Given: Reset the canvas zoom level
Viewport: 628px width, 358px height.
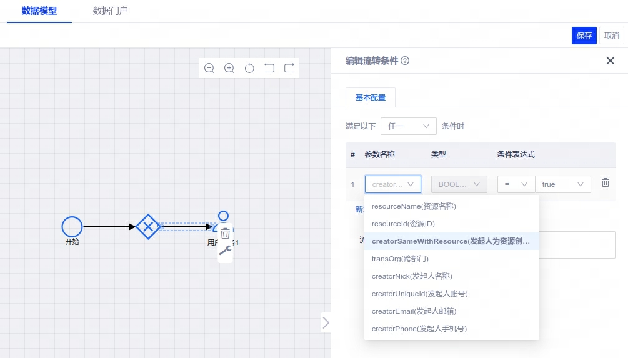Looking at the screenshot, I should click(249, 68).
